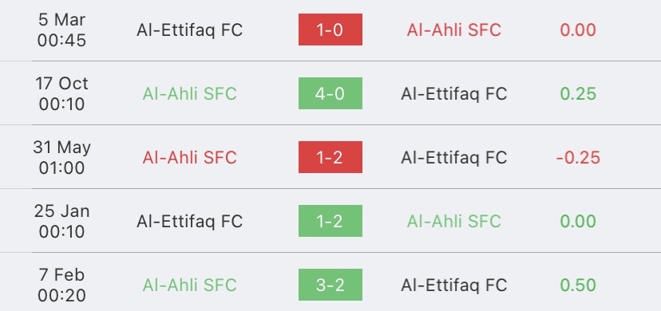661x311 pixels.
Task: Open green Al-Ahli SFC in 25 Jan match
Action: 454,222
